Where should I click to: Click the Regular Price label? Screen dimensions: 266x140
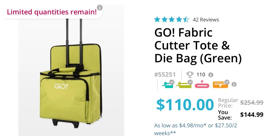click(x=228, y=103)
